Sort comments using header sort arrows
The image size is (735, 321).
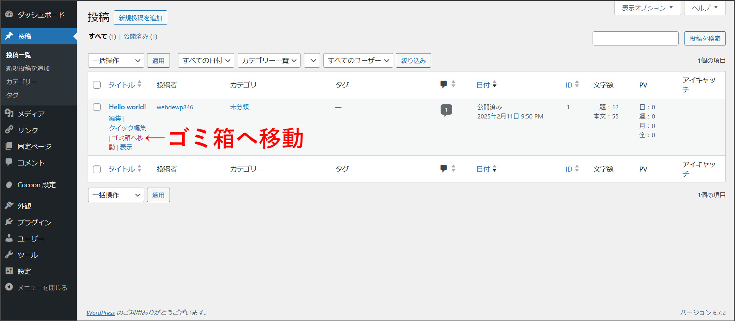(453, 84)
